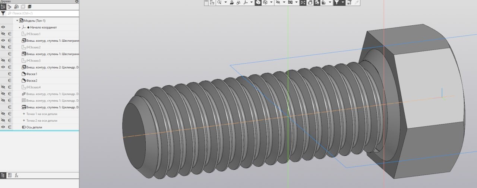This screenshot has width=477, height=188.
Task: Open the dropdown next to the eye-frame icon
Action: click(296, 2)
